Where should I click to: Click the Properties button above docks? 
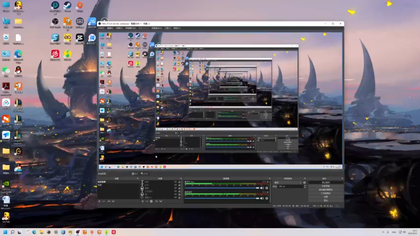pos(135,174)
